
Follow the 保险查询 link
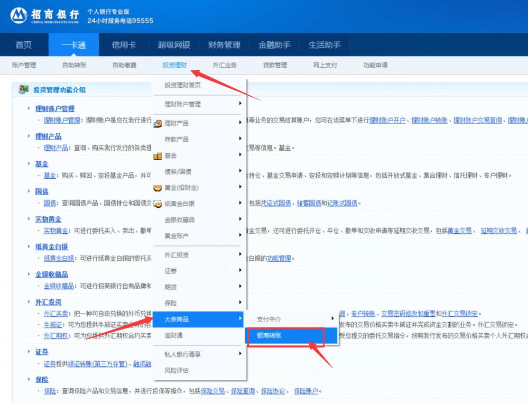click(x=243, y=391)
